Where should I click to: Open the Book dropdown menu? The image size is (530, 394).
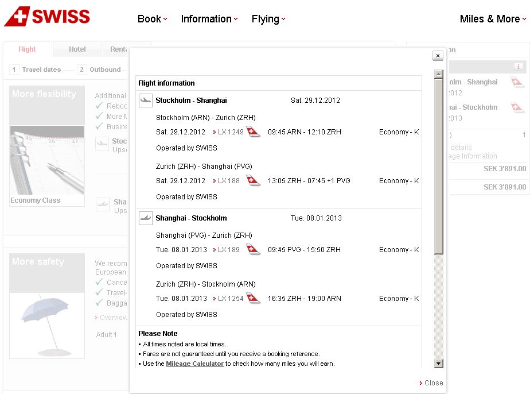(152, 19)
